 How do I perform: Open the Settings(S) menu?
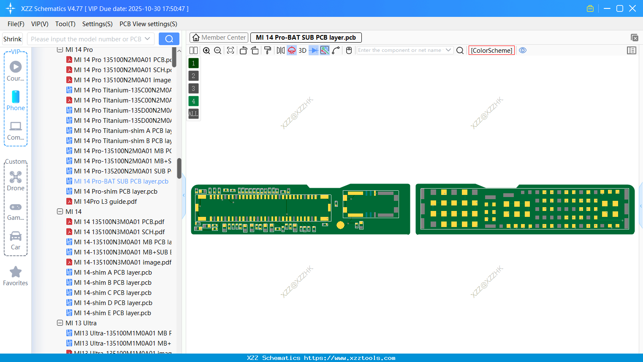pos(97,24)
